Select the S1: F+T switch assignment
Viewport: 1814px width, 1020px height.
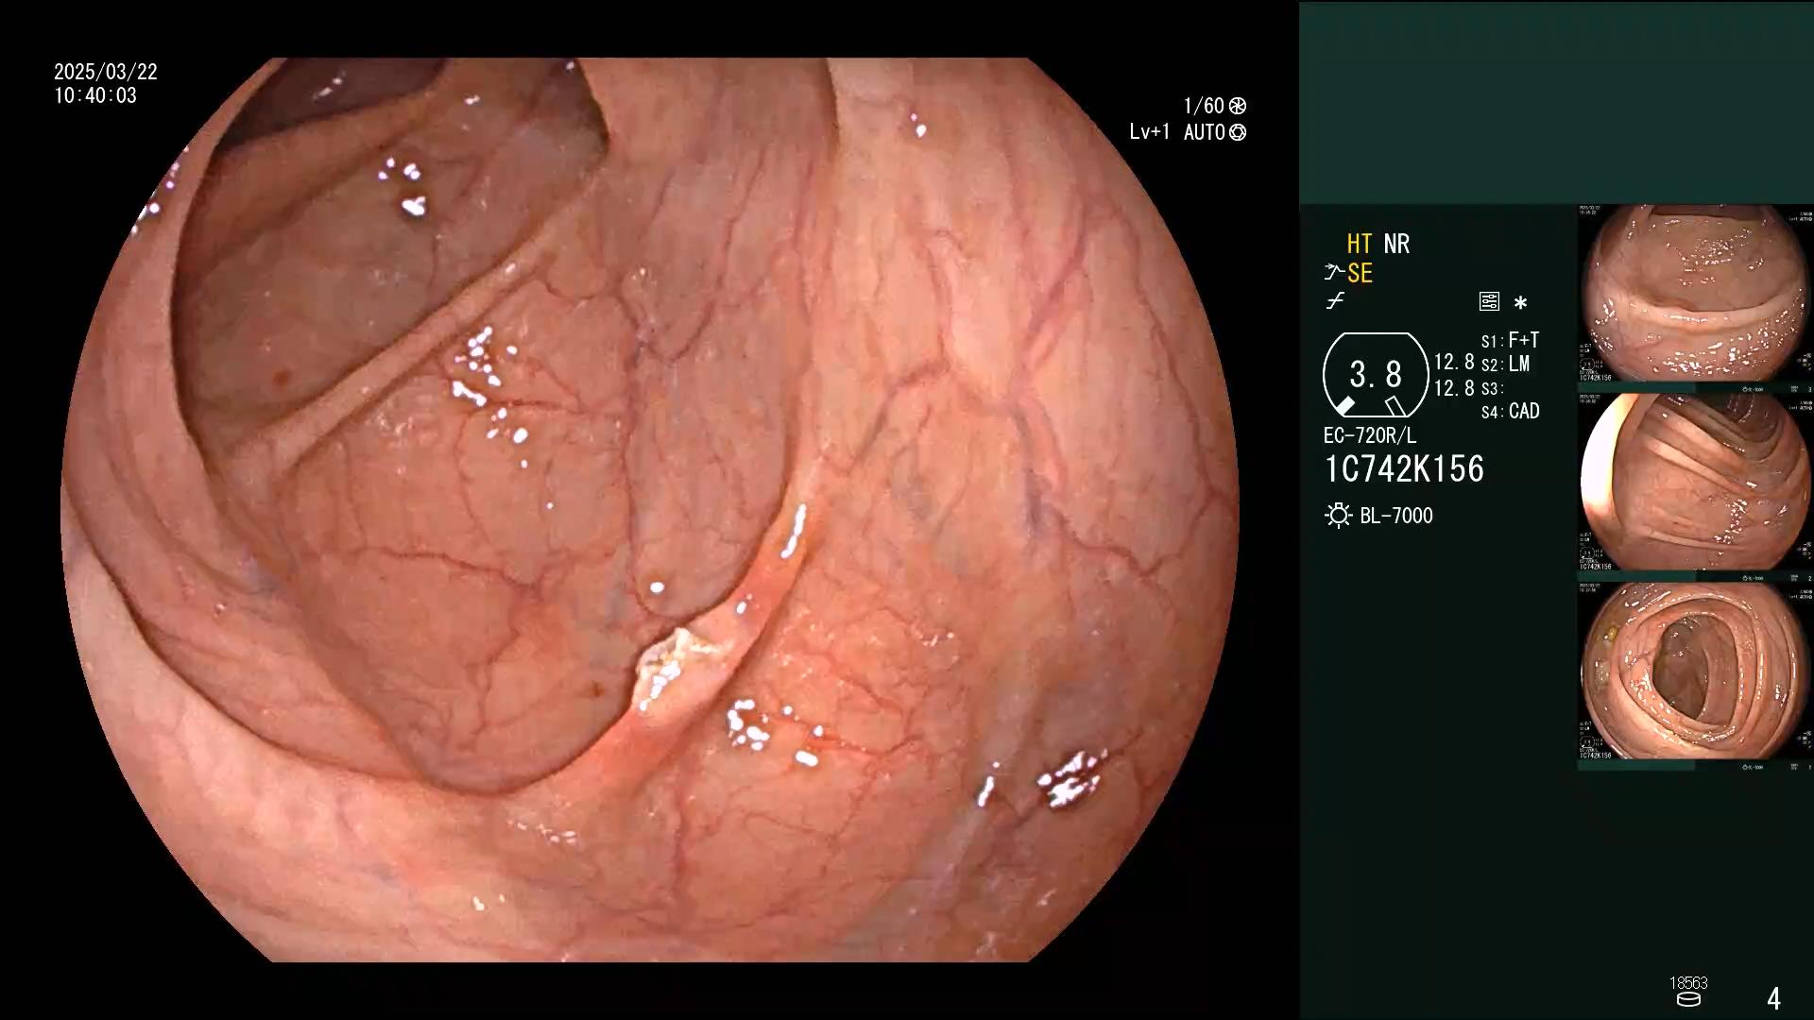pyautogui.click(x=1510, y=340)
